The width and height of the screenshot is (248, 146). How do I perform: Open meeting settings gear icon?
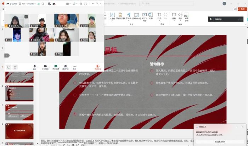click(x=81, y=4)
